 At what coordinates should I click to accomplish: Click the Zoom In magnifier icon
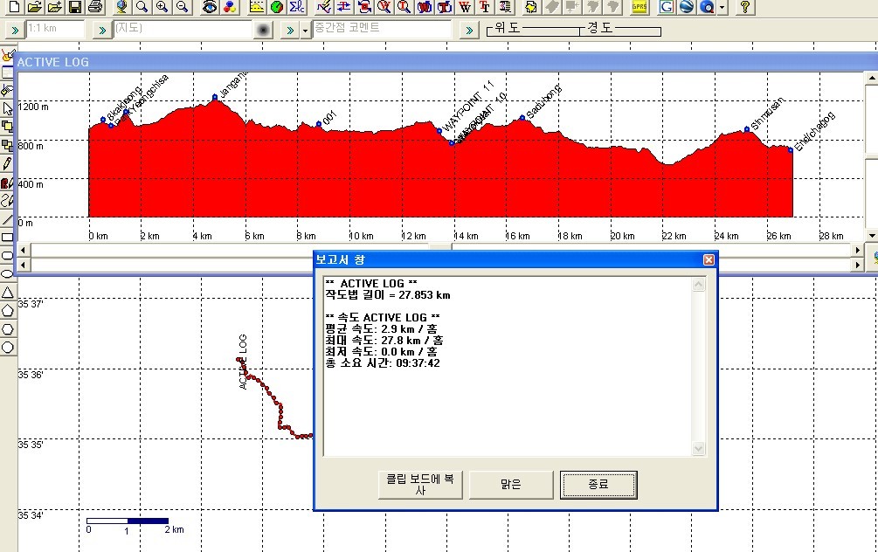(162, 7)
